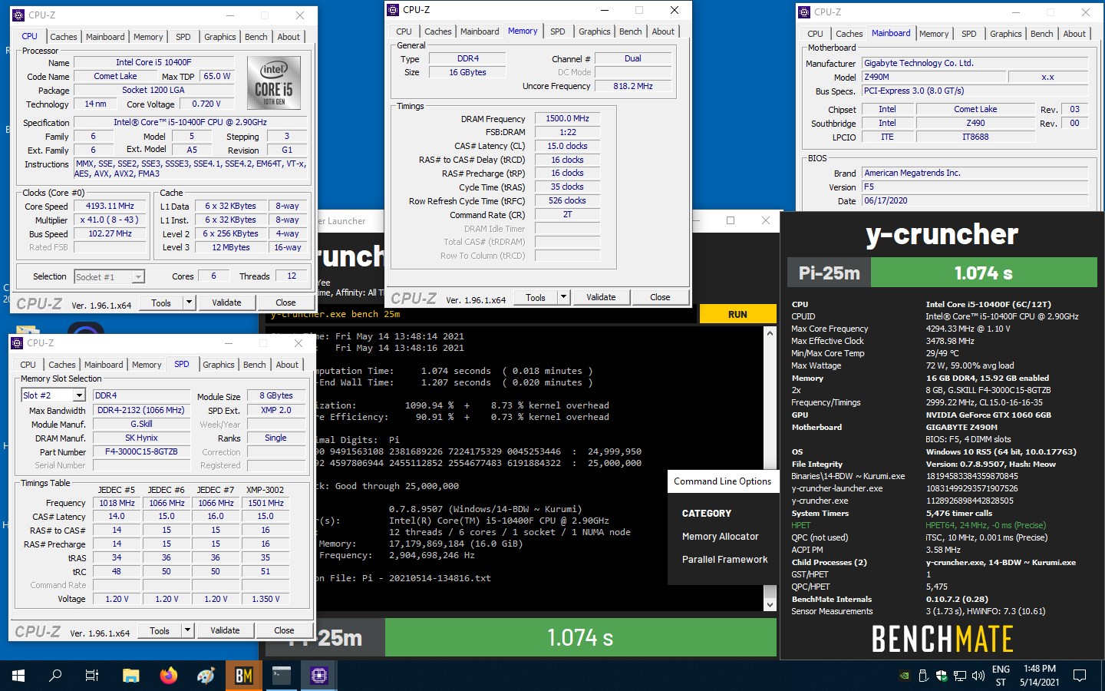Click the 1500.0 MHz DRAM Frequency value
Image resolution: width=1105 pixels, height=691 pixels.
(567, 118)
